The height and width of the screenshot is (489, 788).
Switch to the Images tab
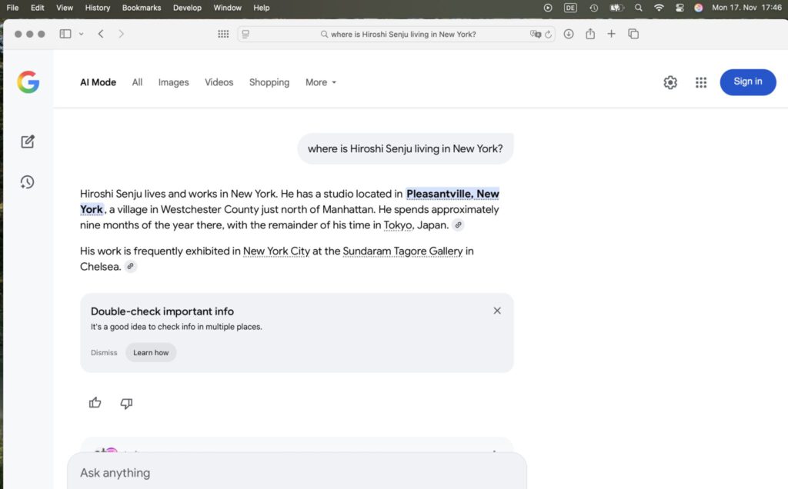(173, 82)
